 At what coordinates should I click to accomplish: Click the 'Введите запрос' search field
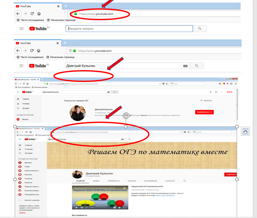point(129,28)
